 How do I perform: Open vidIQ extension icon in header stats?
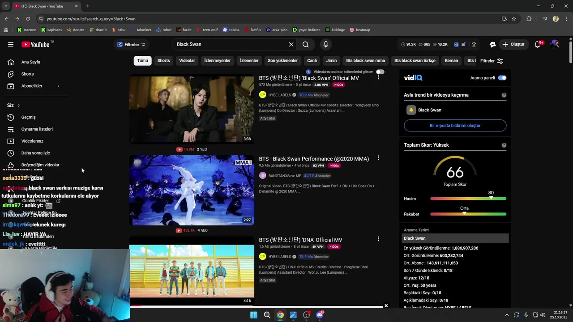456,44
